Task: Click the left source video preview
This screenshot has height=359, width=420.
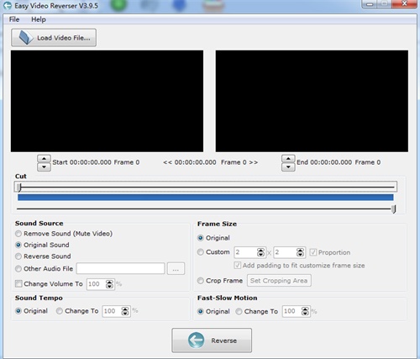Action: coord(107,101)
